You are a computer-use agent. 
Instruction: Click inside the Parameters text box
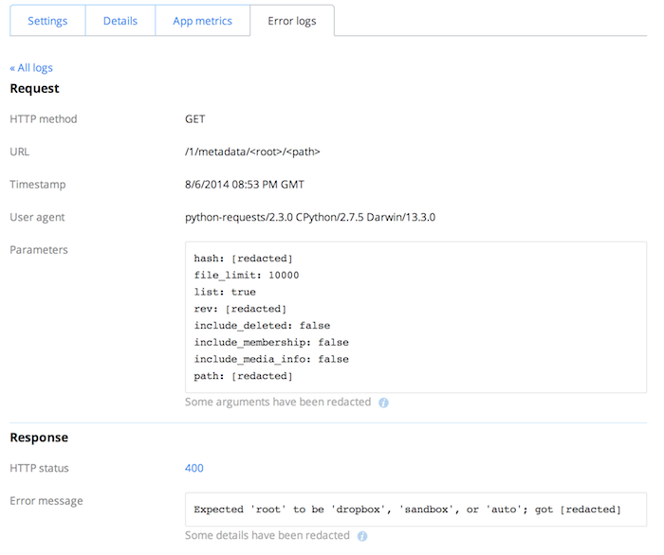coord(415,317)
